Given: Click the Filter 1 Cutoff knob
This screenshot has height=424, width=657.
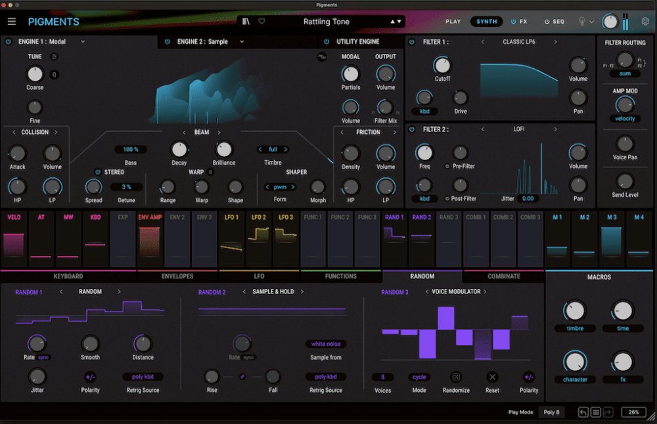Looking at the screenshot, I should click(442, 65).
